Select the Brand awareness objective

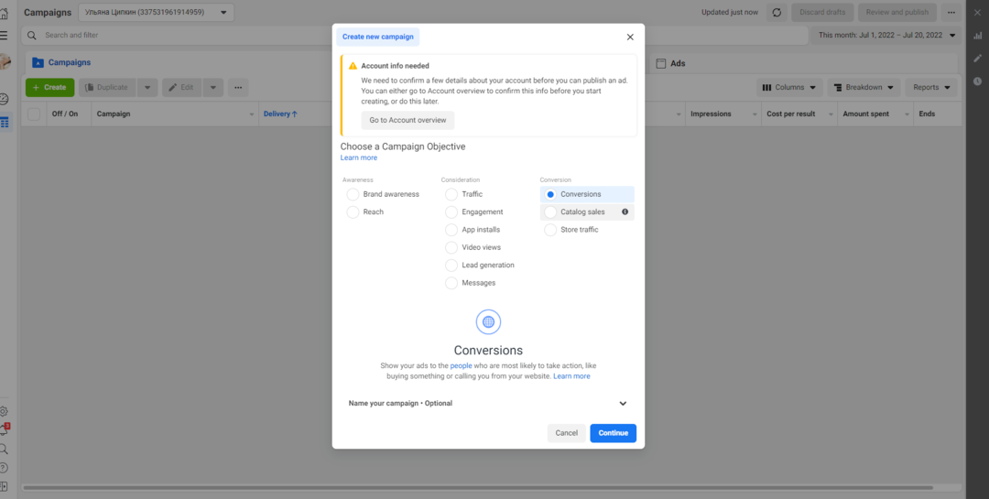coord(353,194)
